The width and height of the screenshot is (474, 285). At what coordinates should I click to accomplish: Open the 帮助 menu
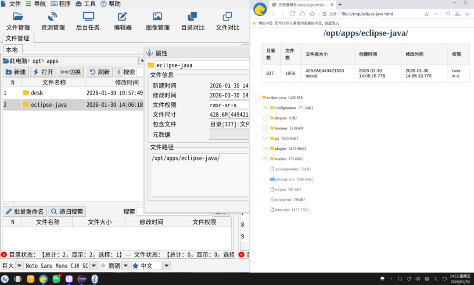111,4
